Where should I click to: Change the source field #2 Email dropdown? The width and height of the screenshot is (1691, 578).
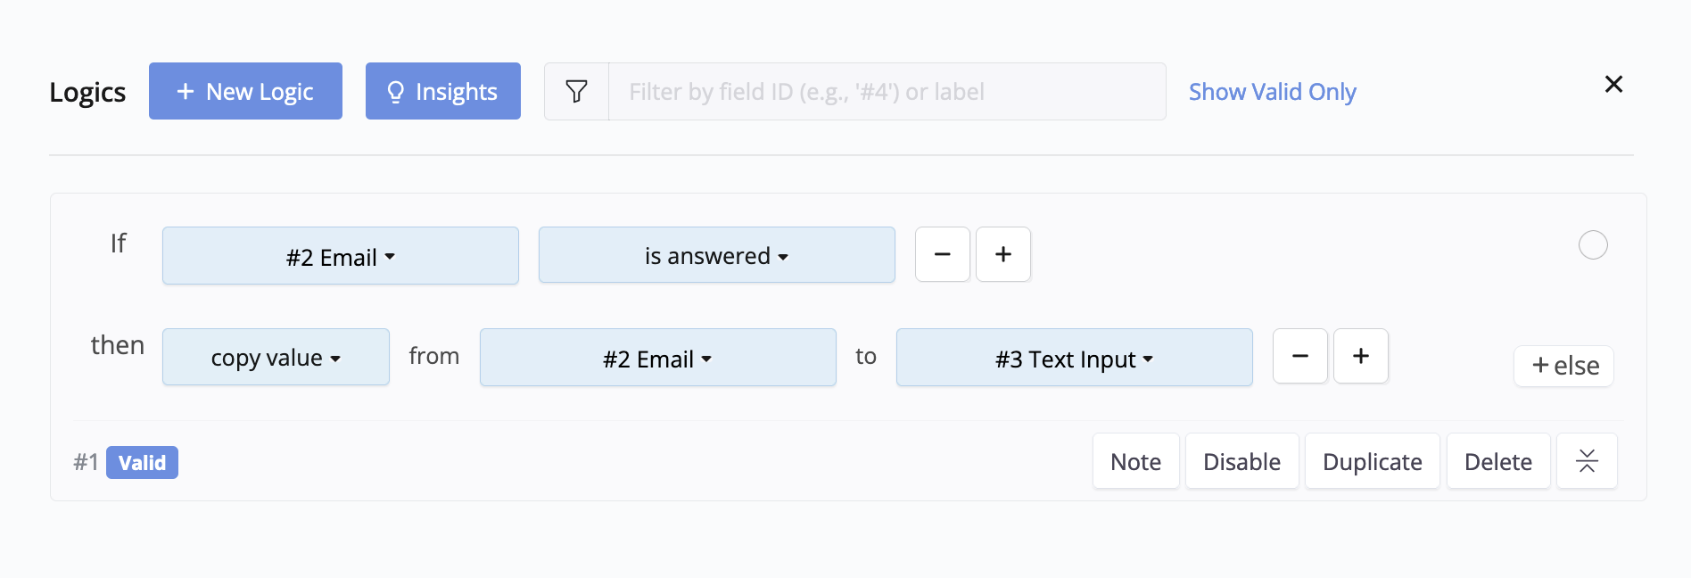657,359
